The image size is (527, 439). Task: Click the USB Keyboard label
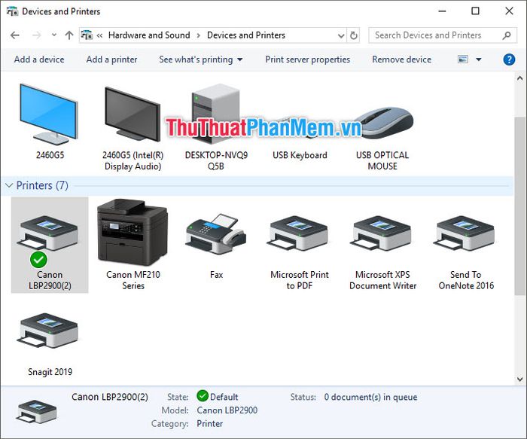click(300, 155)
